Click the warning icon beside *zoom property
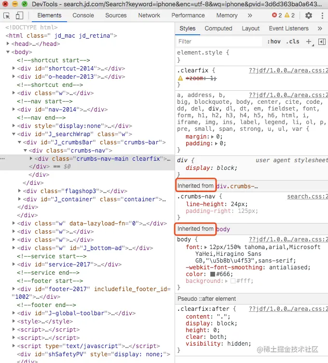The height and width of the screenshot is (363, 328). 180,78
